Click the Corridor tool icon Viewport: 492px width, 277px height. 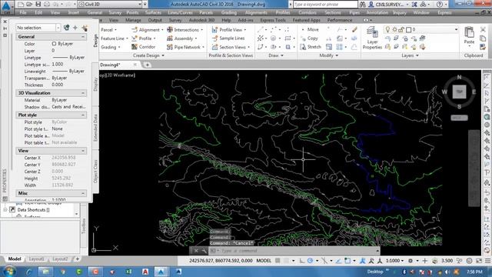135,47
